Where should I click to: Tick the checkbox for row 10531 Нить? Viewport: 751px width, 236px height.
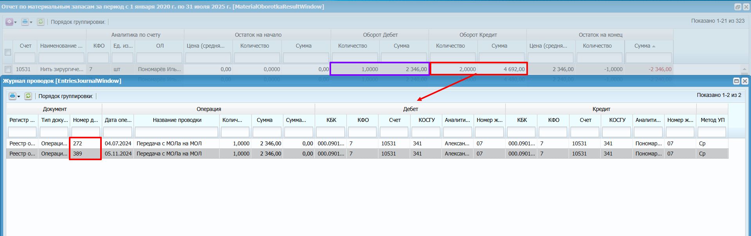(8, 69)
